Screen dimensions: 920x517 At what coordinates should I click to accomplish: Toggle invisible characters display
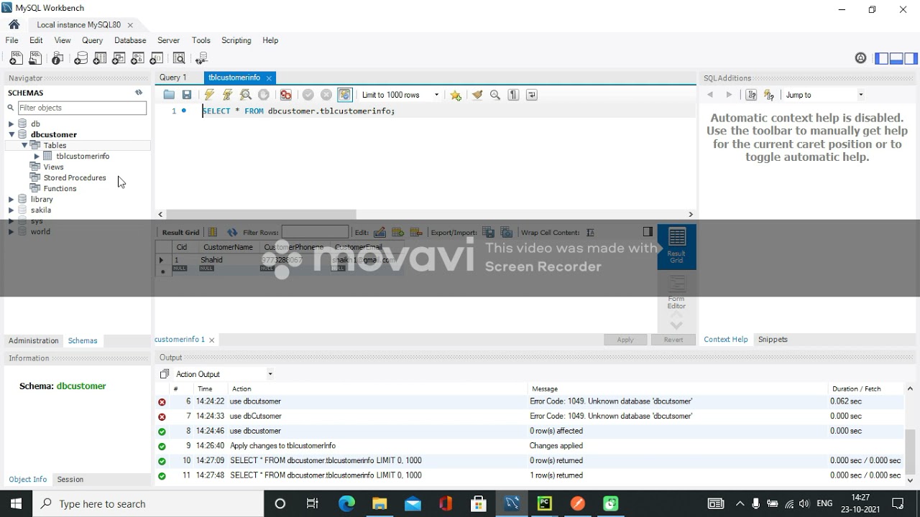pos(513,95)
